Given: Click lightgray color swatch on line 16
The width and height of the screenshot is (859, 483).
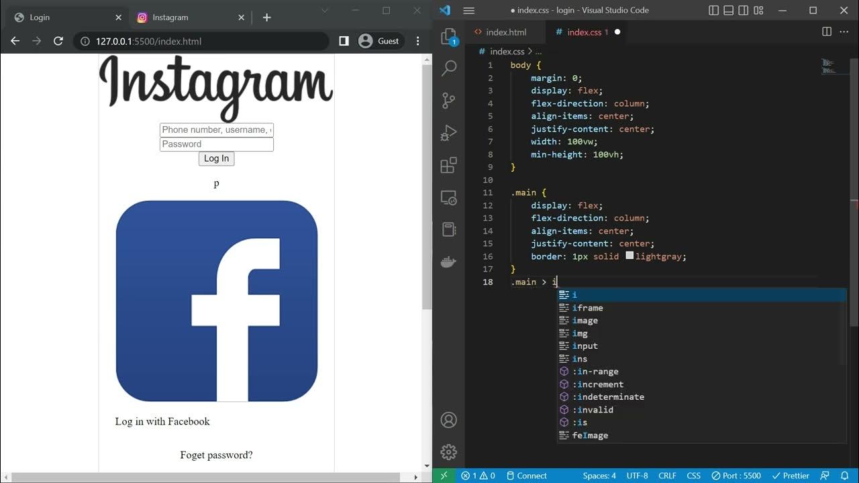Looking at the screenshot, I should (629, 256).
